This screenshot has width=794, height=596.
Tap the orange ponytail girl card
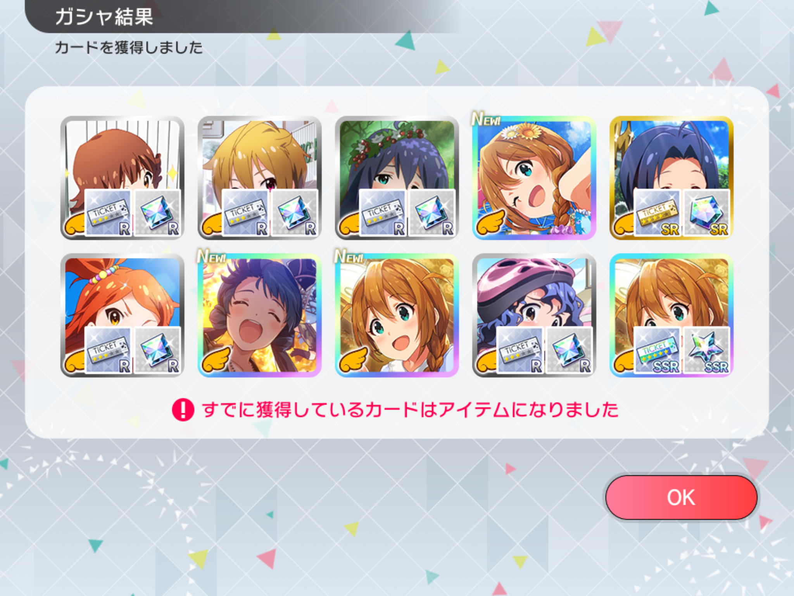pos(122,315)
